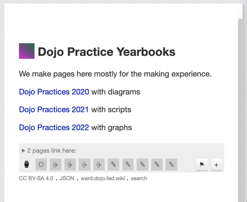The width and height of the screenshot is (247, 202).
Task: Click the vertical scrollbar on the right
Action: (x=240, y=110)
